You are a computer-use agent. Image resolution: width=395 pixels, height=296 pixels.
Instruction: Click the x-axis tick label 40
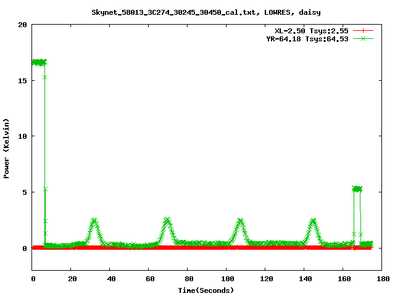[x=111, y=279]
